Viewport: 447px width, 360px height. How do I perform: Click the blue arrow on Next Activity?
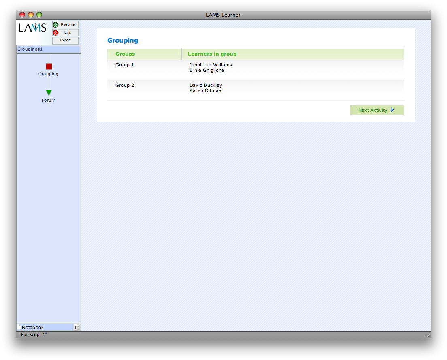(392, 110)
